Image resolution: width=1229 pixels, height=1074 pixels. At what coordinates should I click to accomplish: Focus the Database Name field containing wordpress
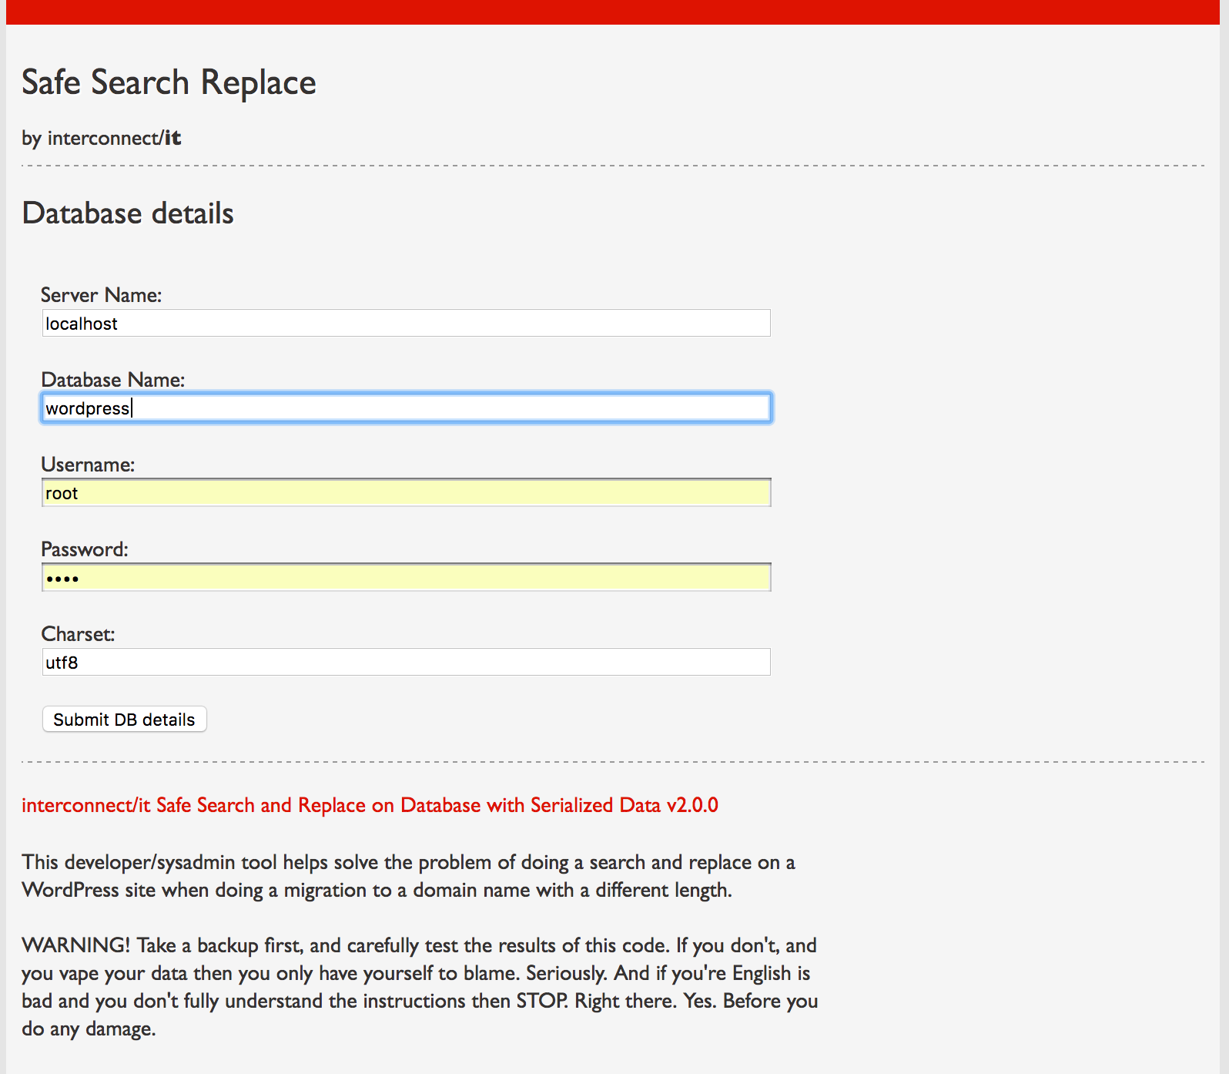(406, 408)
